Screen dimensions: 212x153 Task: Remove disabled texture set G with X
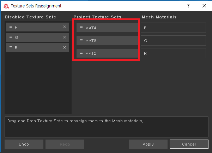point(65,37)
